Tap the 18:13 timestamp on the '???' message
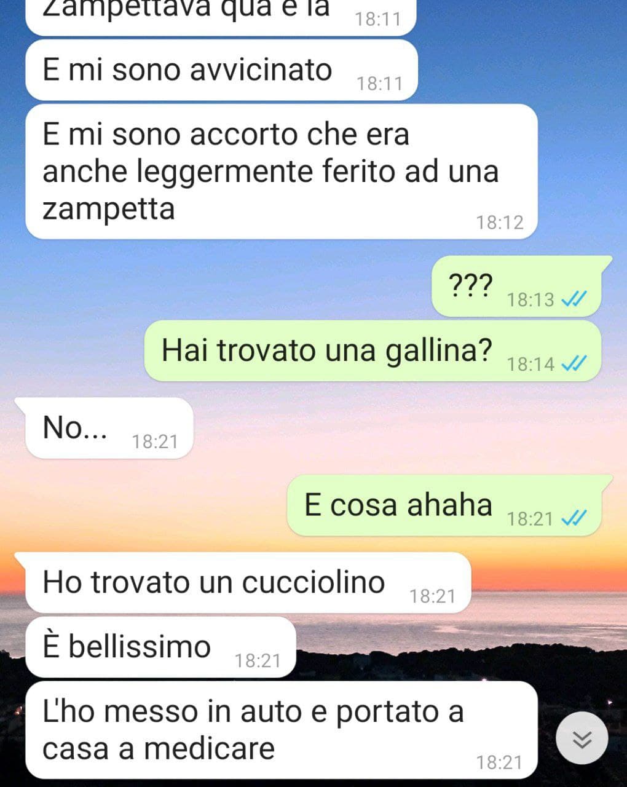Screen dimensions: 627x787 [530, 299]
